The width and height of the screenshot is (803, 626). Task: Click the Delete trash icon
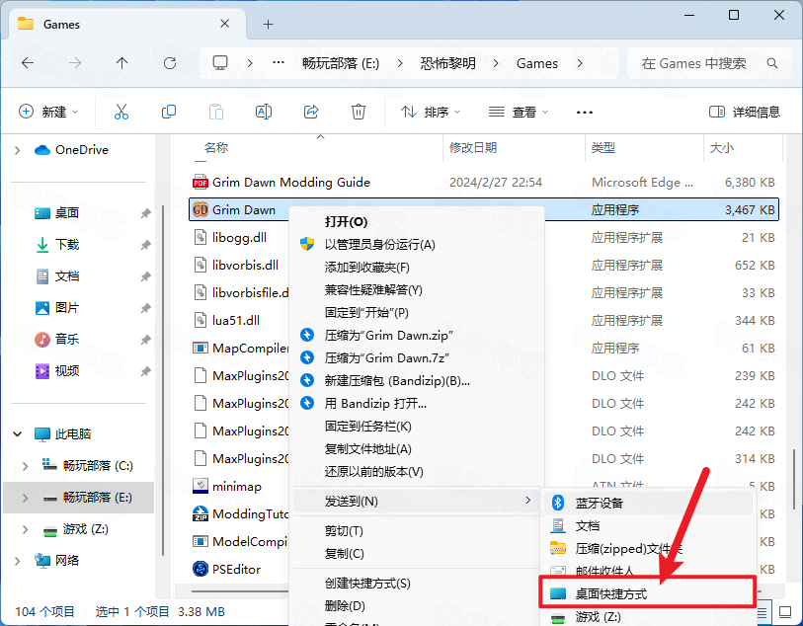pyautogui.click(x=358, y=111)
